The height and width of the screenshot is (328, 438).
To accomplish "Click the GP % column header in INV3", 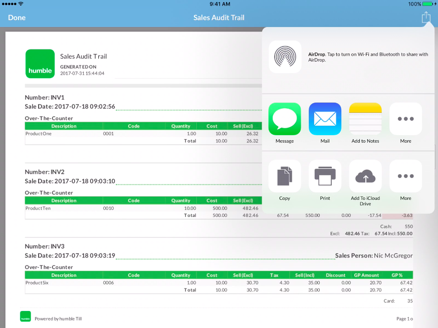I will coord(397,275).
